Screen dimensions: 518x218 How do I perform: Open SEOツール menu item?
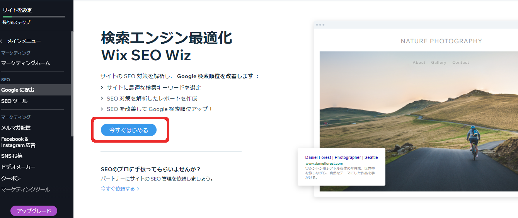click(x=14, y=101)
